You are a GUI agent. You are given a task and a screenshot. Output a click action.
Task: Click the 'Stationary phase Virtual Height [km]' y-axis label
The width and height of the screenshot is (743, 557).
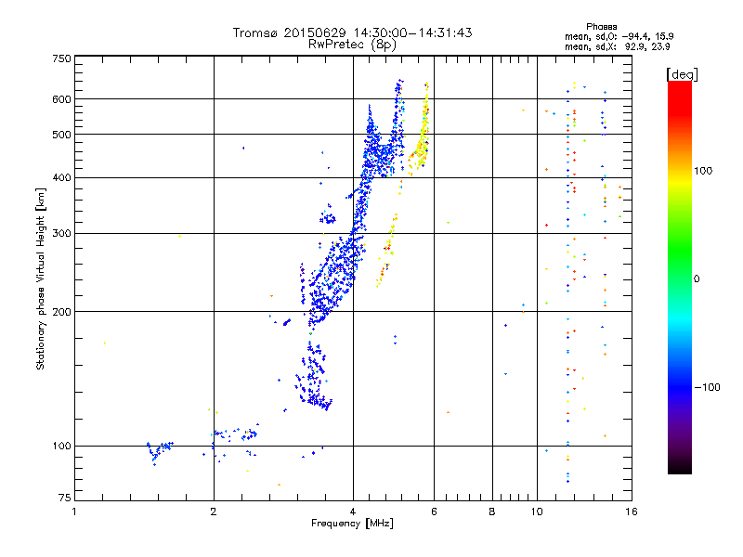[x=41, y=278]
